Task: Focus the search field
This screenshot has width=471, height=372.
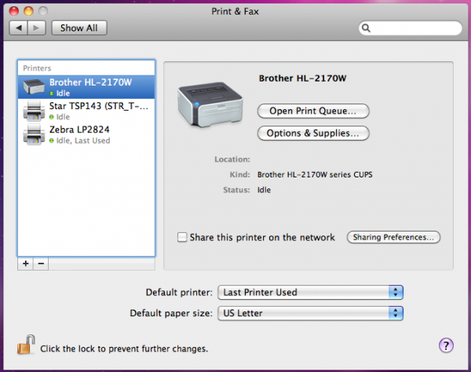Action: (x=411, y=28)
